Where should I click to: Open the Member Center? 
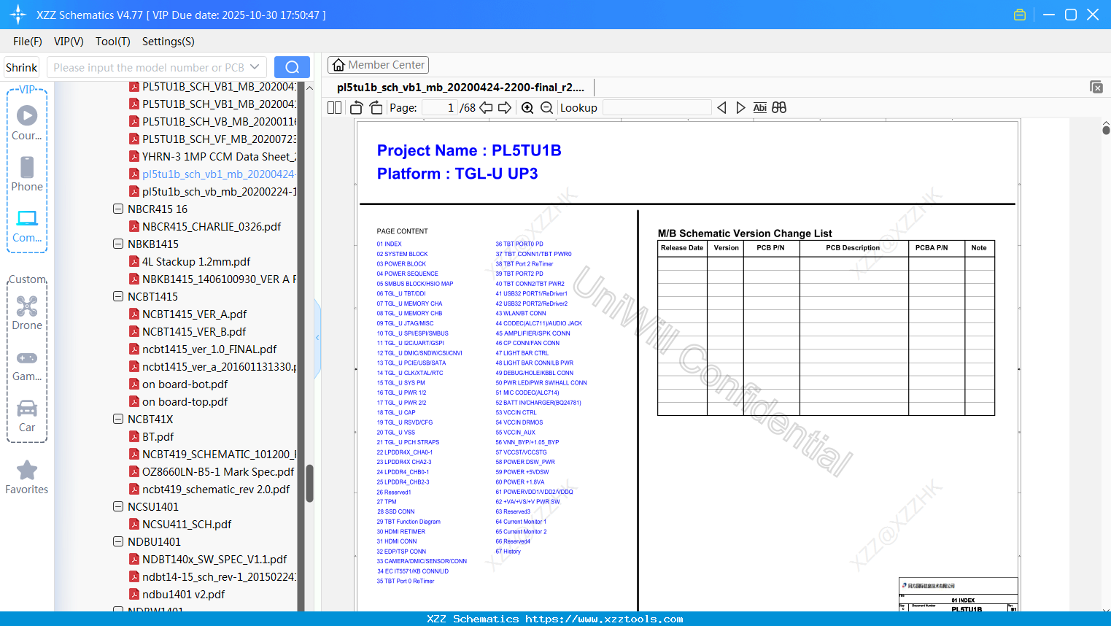378,65
